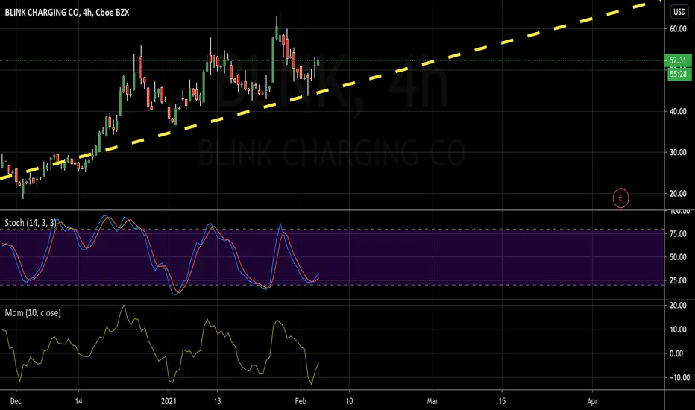Click the 10.00 momentum axis label
The height and width of the screenshot is (410, 695).
tap(678, 329)
